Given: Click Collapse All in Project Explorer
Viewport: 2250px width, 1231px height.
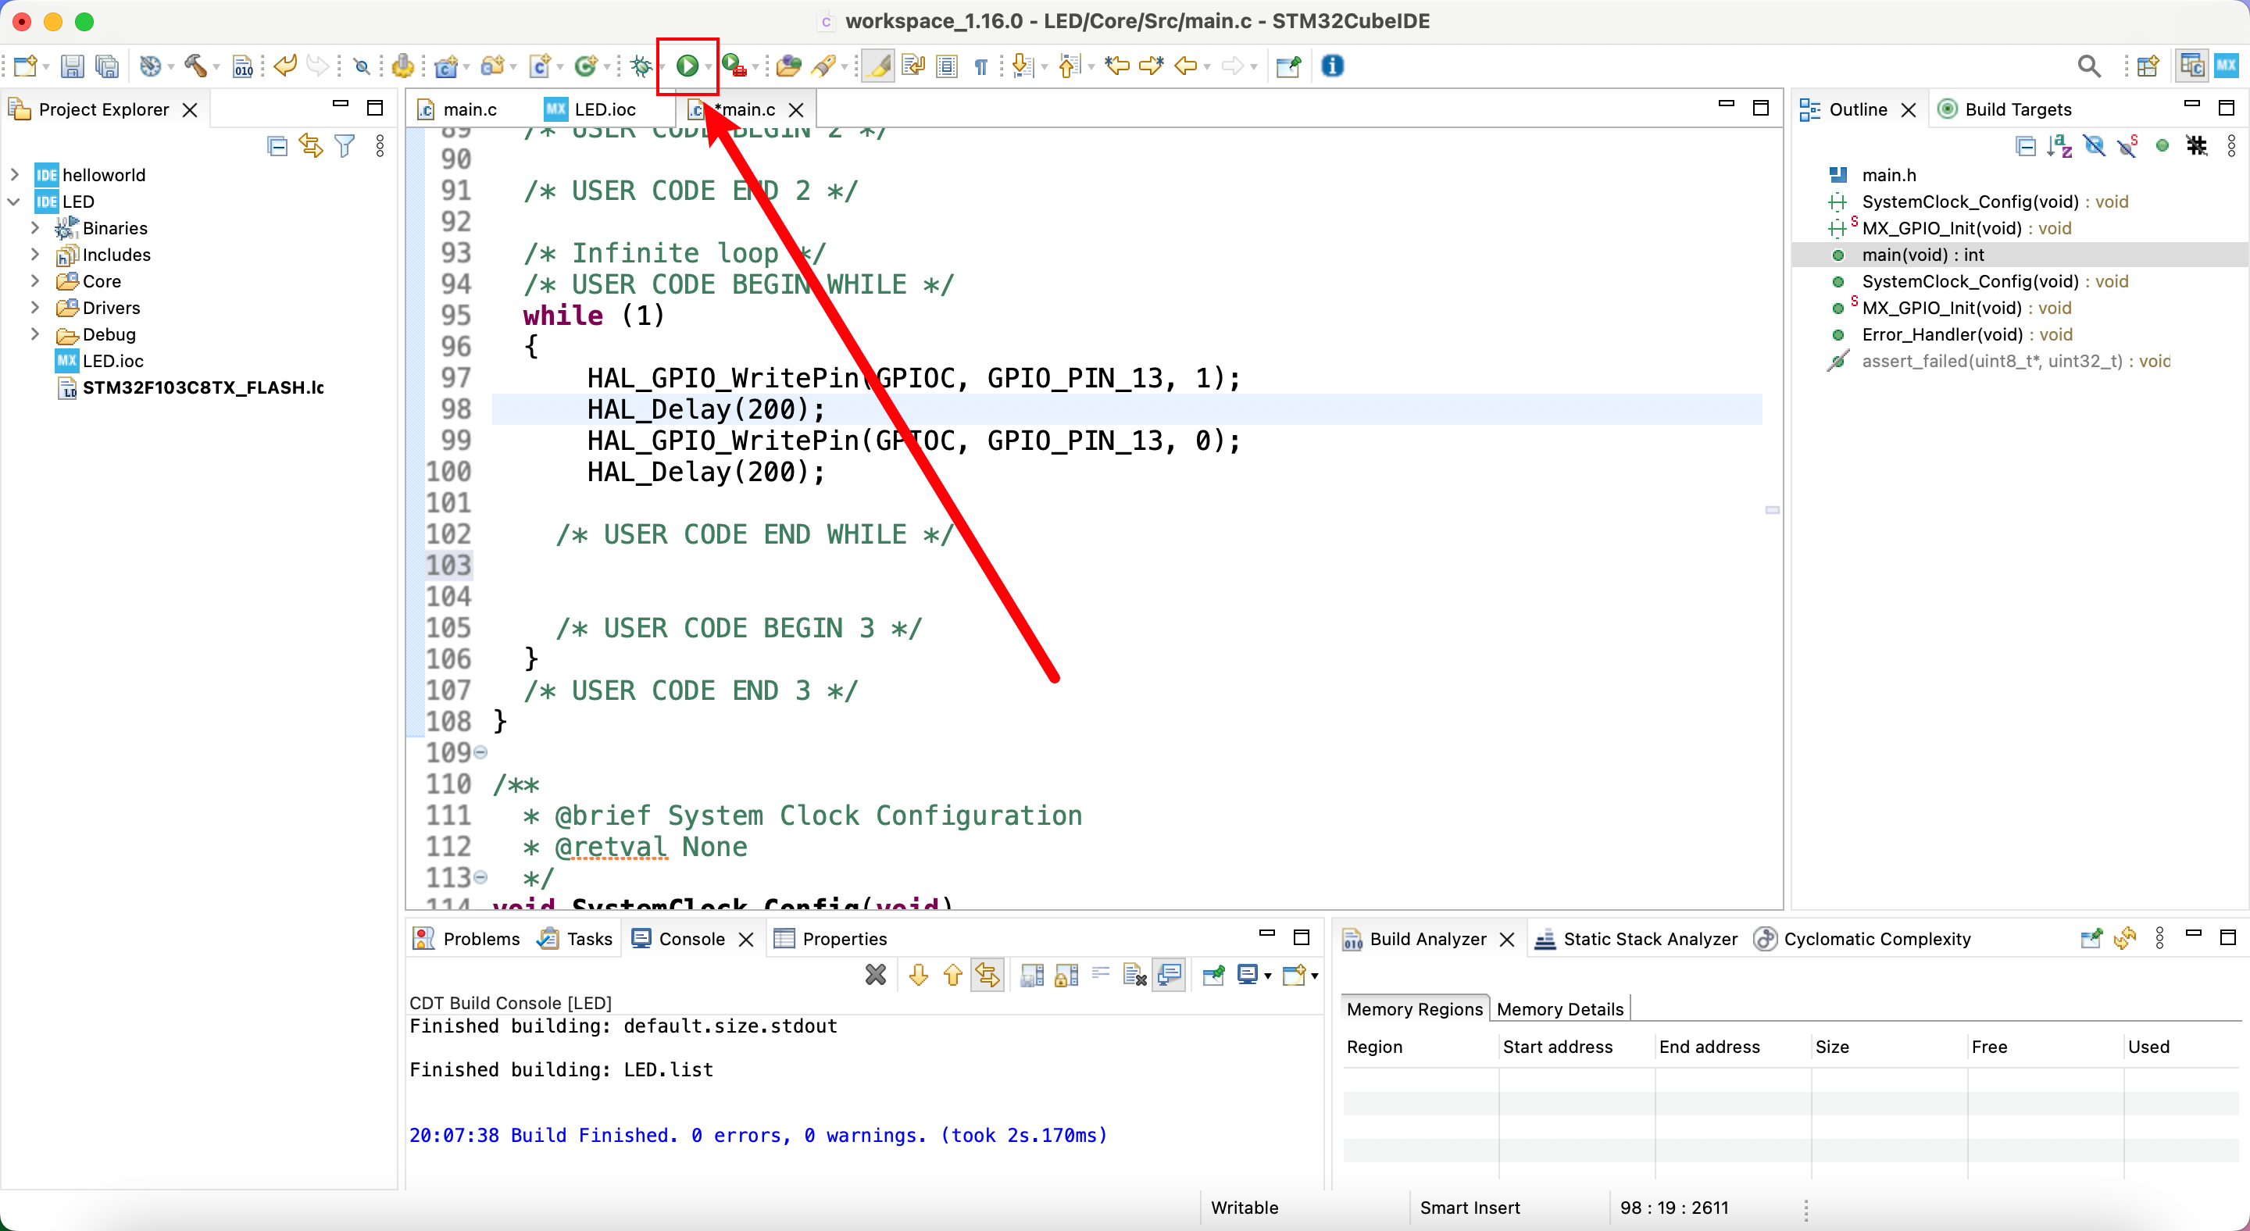Looking at the screenshot, I should click(278, 146).
